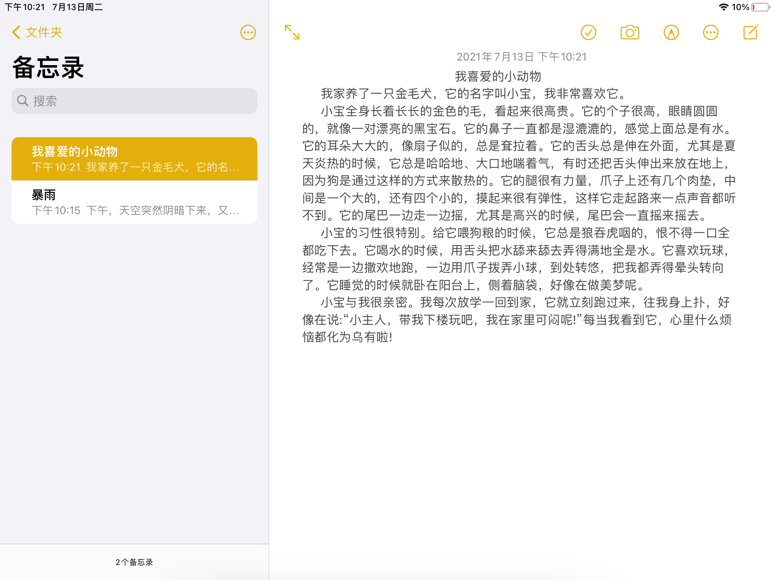The width and height of the screenshot is (774, 580).
Task: Tap the magnifying glass search icon
Action: point(23,101)
